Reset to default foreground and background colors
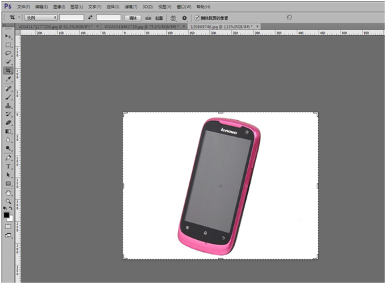The height and width of the screenshot is (284, 386). point(5,208)
